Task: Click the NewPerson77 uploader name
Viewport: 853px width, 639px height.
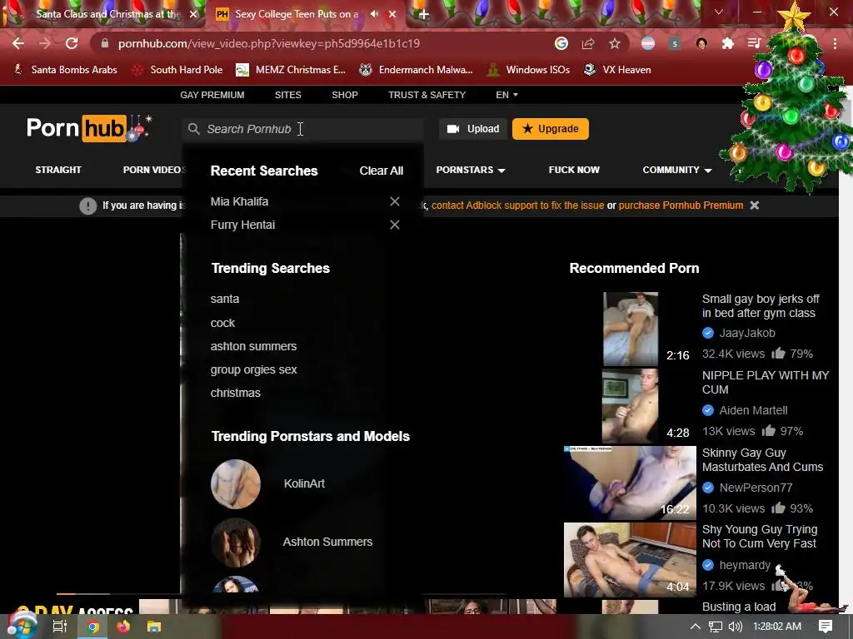Action: point(756,488)
